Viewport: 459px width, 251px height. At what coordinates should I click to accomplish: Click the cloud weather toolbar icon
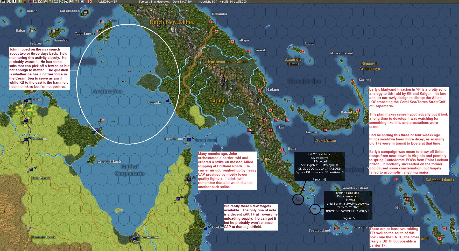pyautogui.click(x=82, y=1)
